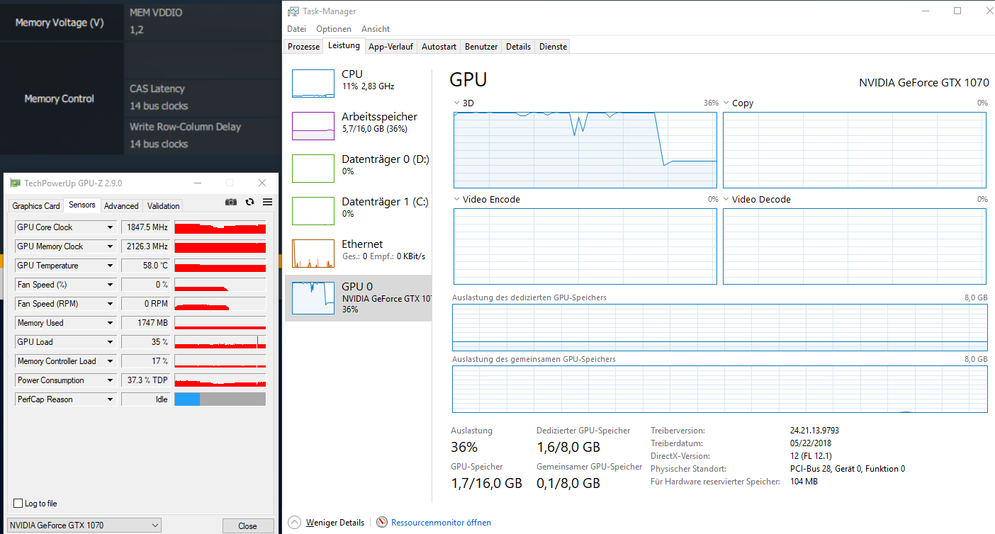Click the 58.0 °C temperature value
This screenshot has height=534, width=995.
pos(146,266)
